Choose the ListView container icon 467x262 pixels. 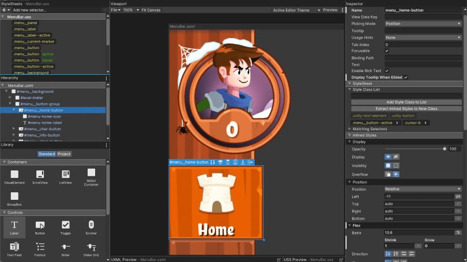(x=66, y=174)
